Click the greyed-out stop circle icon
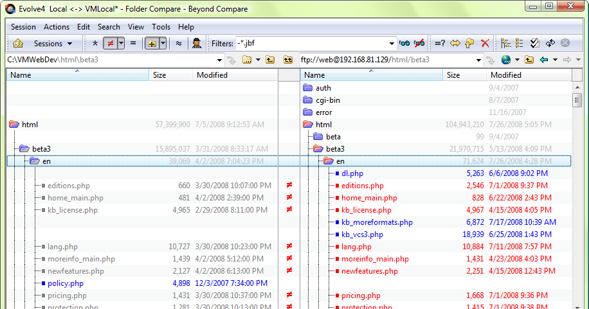The width and height of the screenshot is (589, 309). tap(565, 43)
